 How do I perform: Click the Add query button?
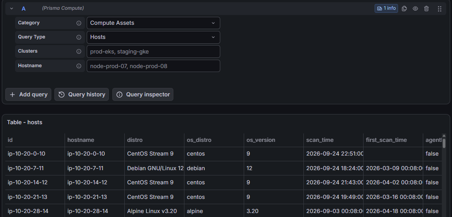[x=28, y=95]
